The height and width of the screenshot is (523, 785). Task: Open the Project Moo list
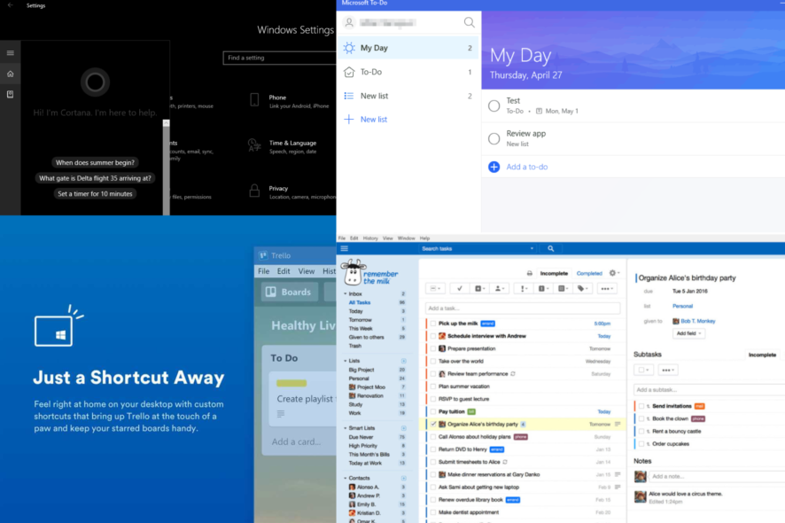point(371,387)
